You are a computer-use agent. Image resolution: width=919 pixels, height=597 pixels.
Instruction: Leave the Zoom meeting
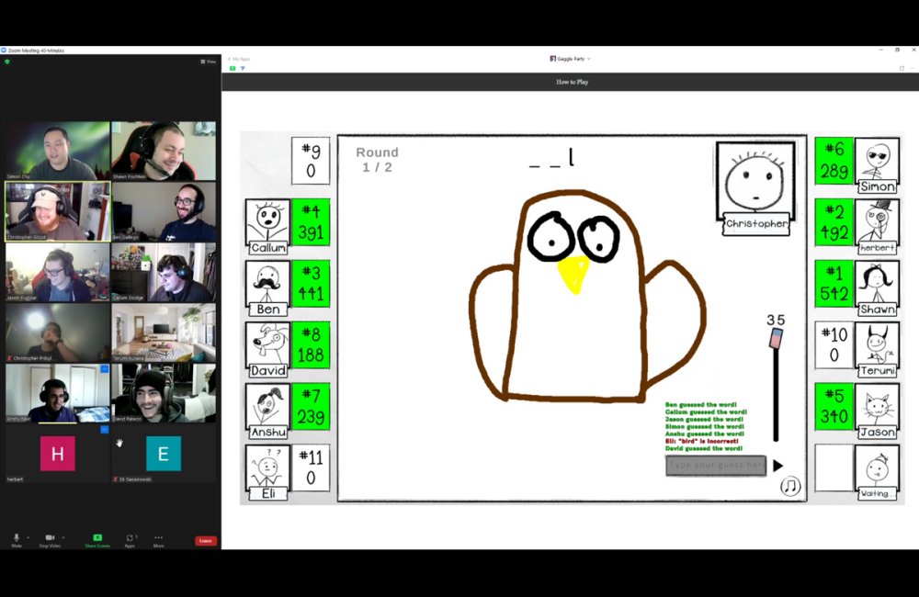(x=206, y=541)
